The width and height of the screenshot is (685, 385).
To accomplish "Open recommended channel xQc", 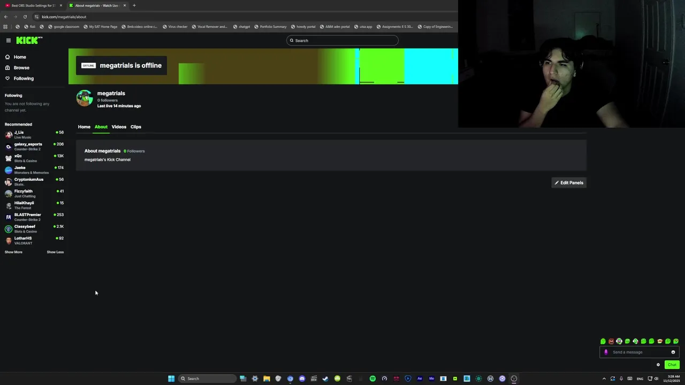I will tap(33, 158).
